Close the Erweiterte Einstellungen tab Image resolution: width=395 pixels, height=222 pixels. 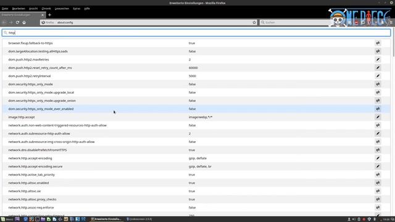point(43,15)
